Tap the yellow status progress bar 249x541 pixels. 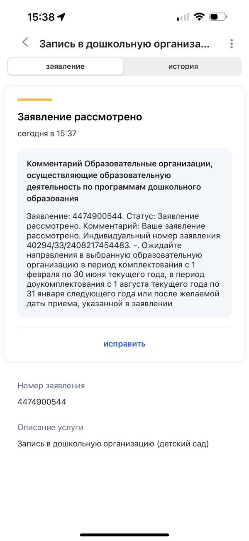click(35, 99)
